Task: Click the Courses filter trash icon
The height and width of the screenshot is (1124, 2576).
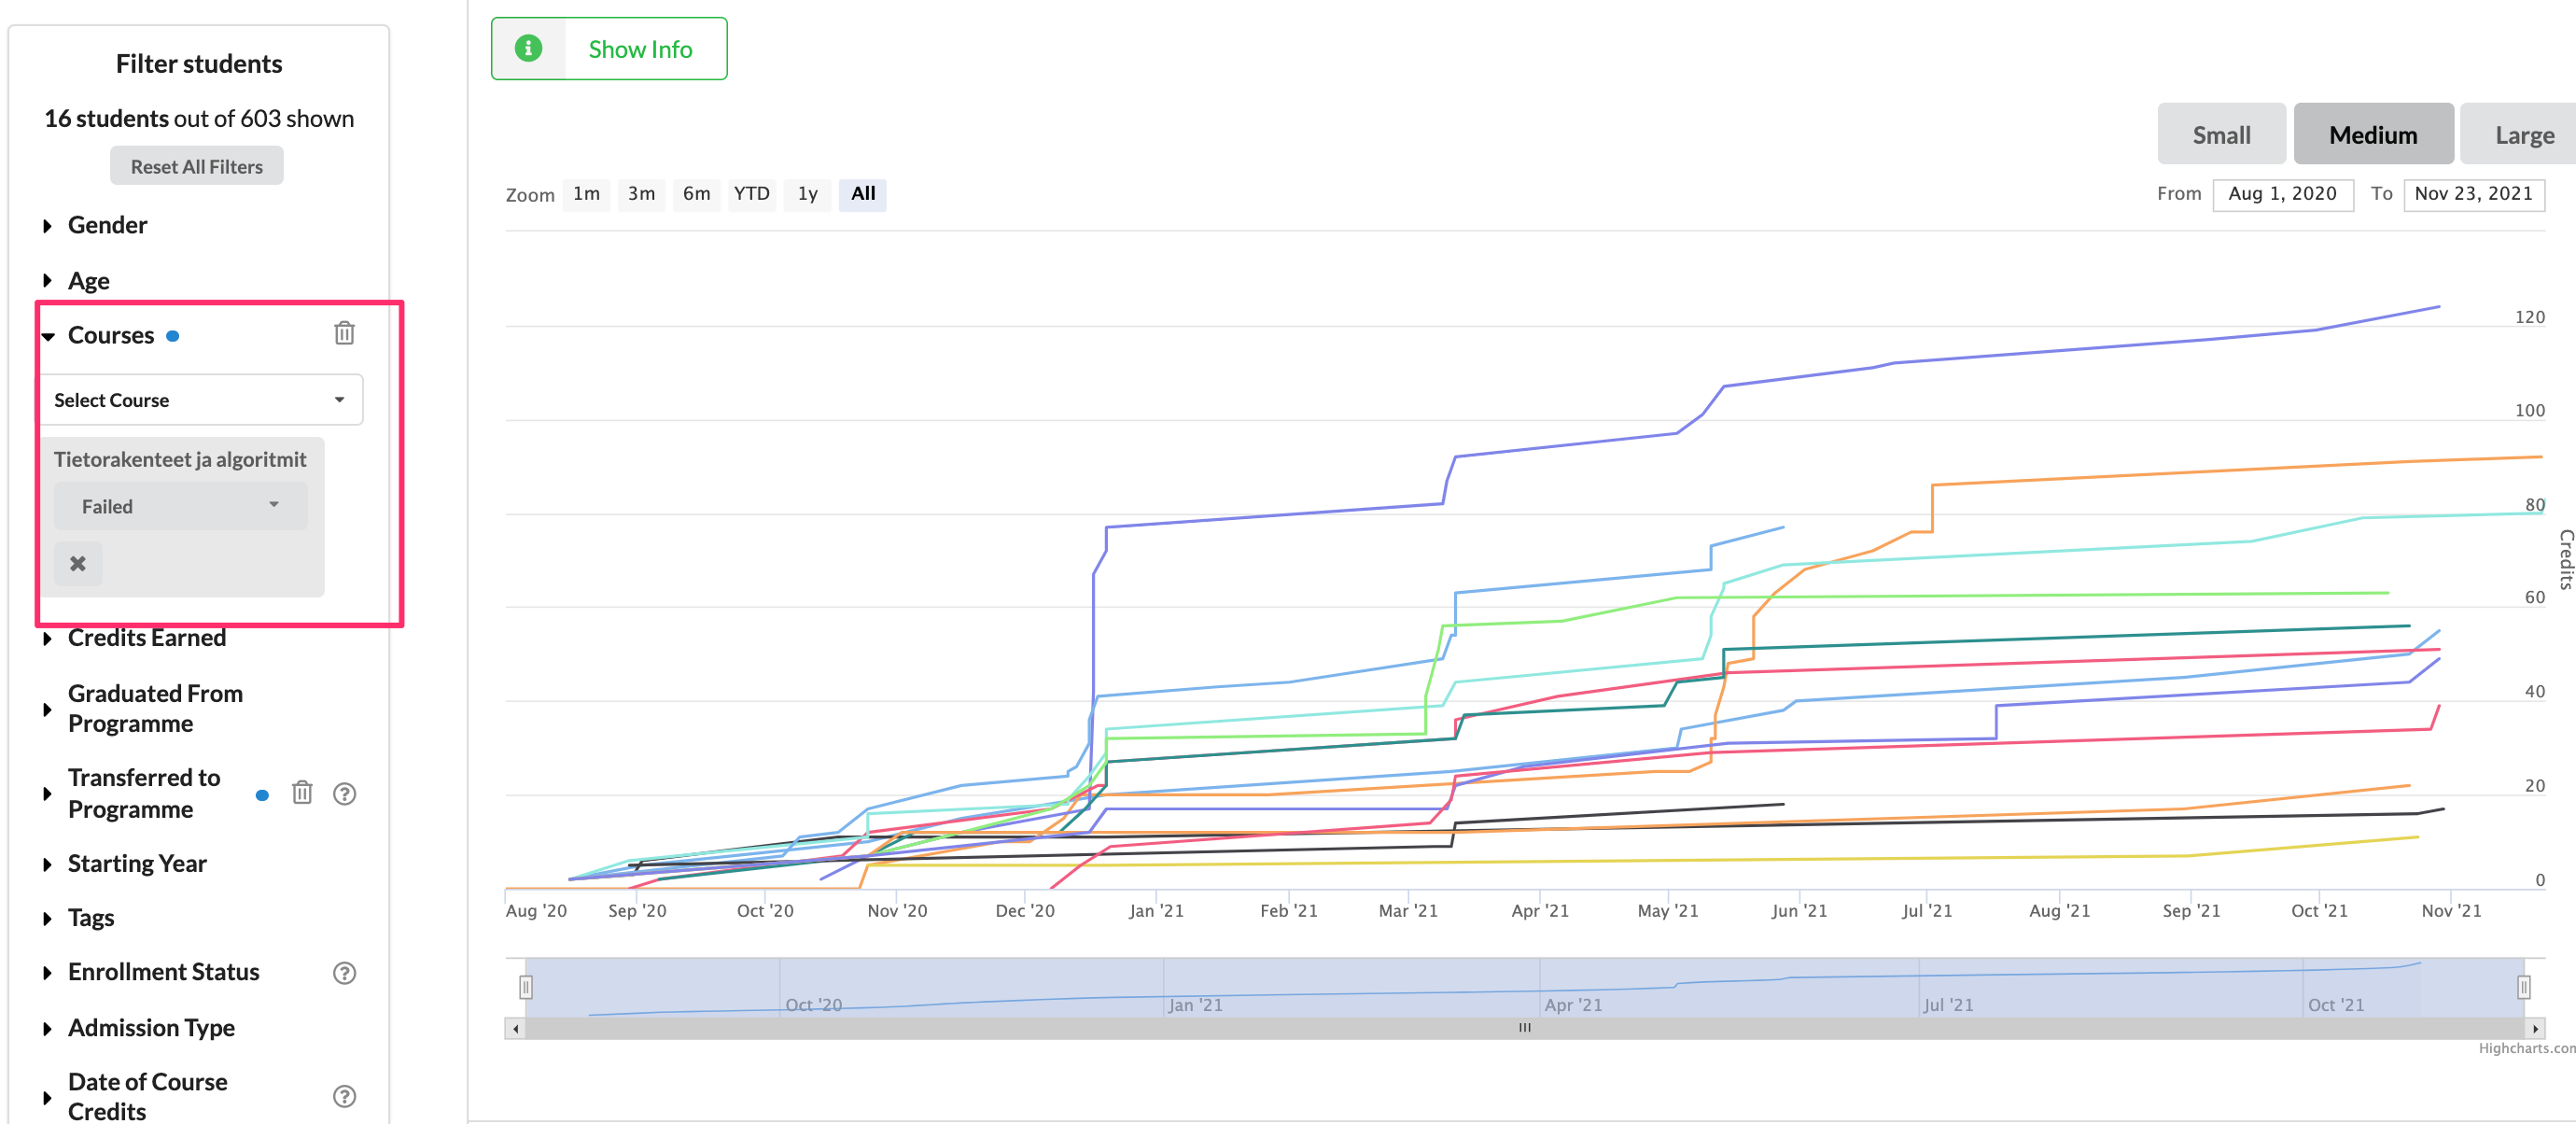Action: click(344, 333)
